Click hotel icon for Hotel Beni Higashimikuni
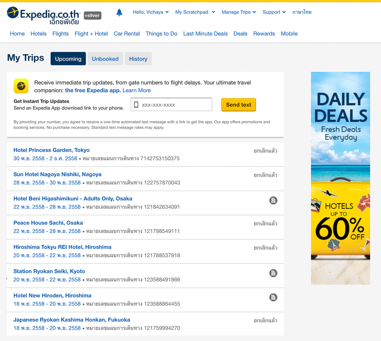 [x=273, y=200]
